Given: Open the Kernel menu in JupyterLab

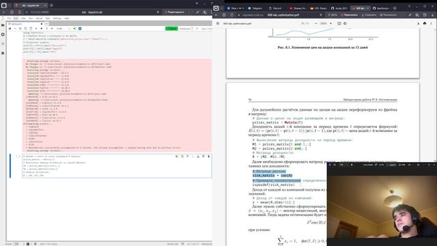Looking at the screenshot, I should (39, 18).
